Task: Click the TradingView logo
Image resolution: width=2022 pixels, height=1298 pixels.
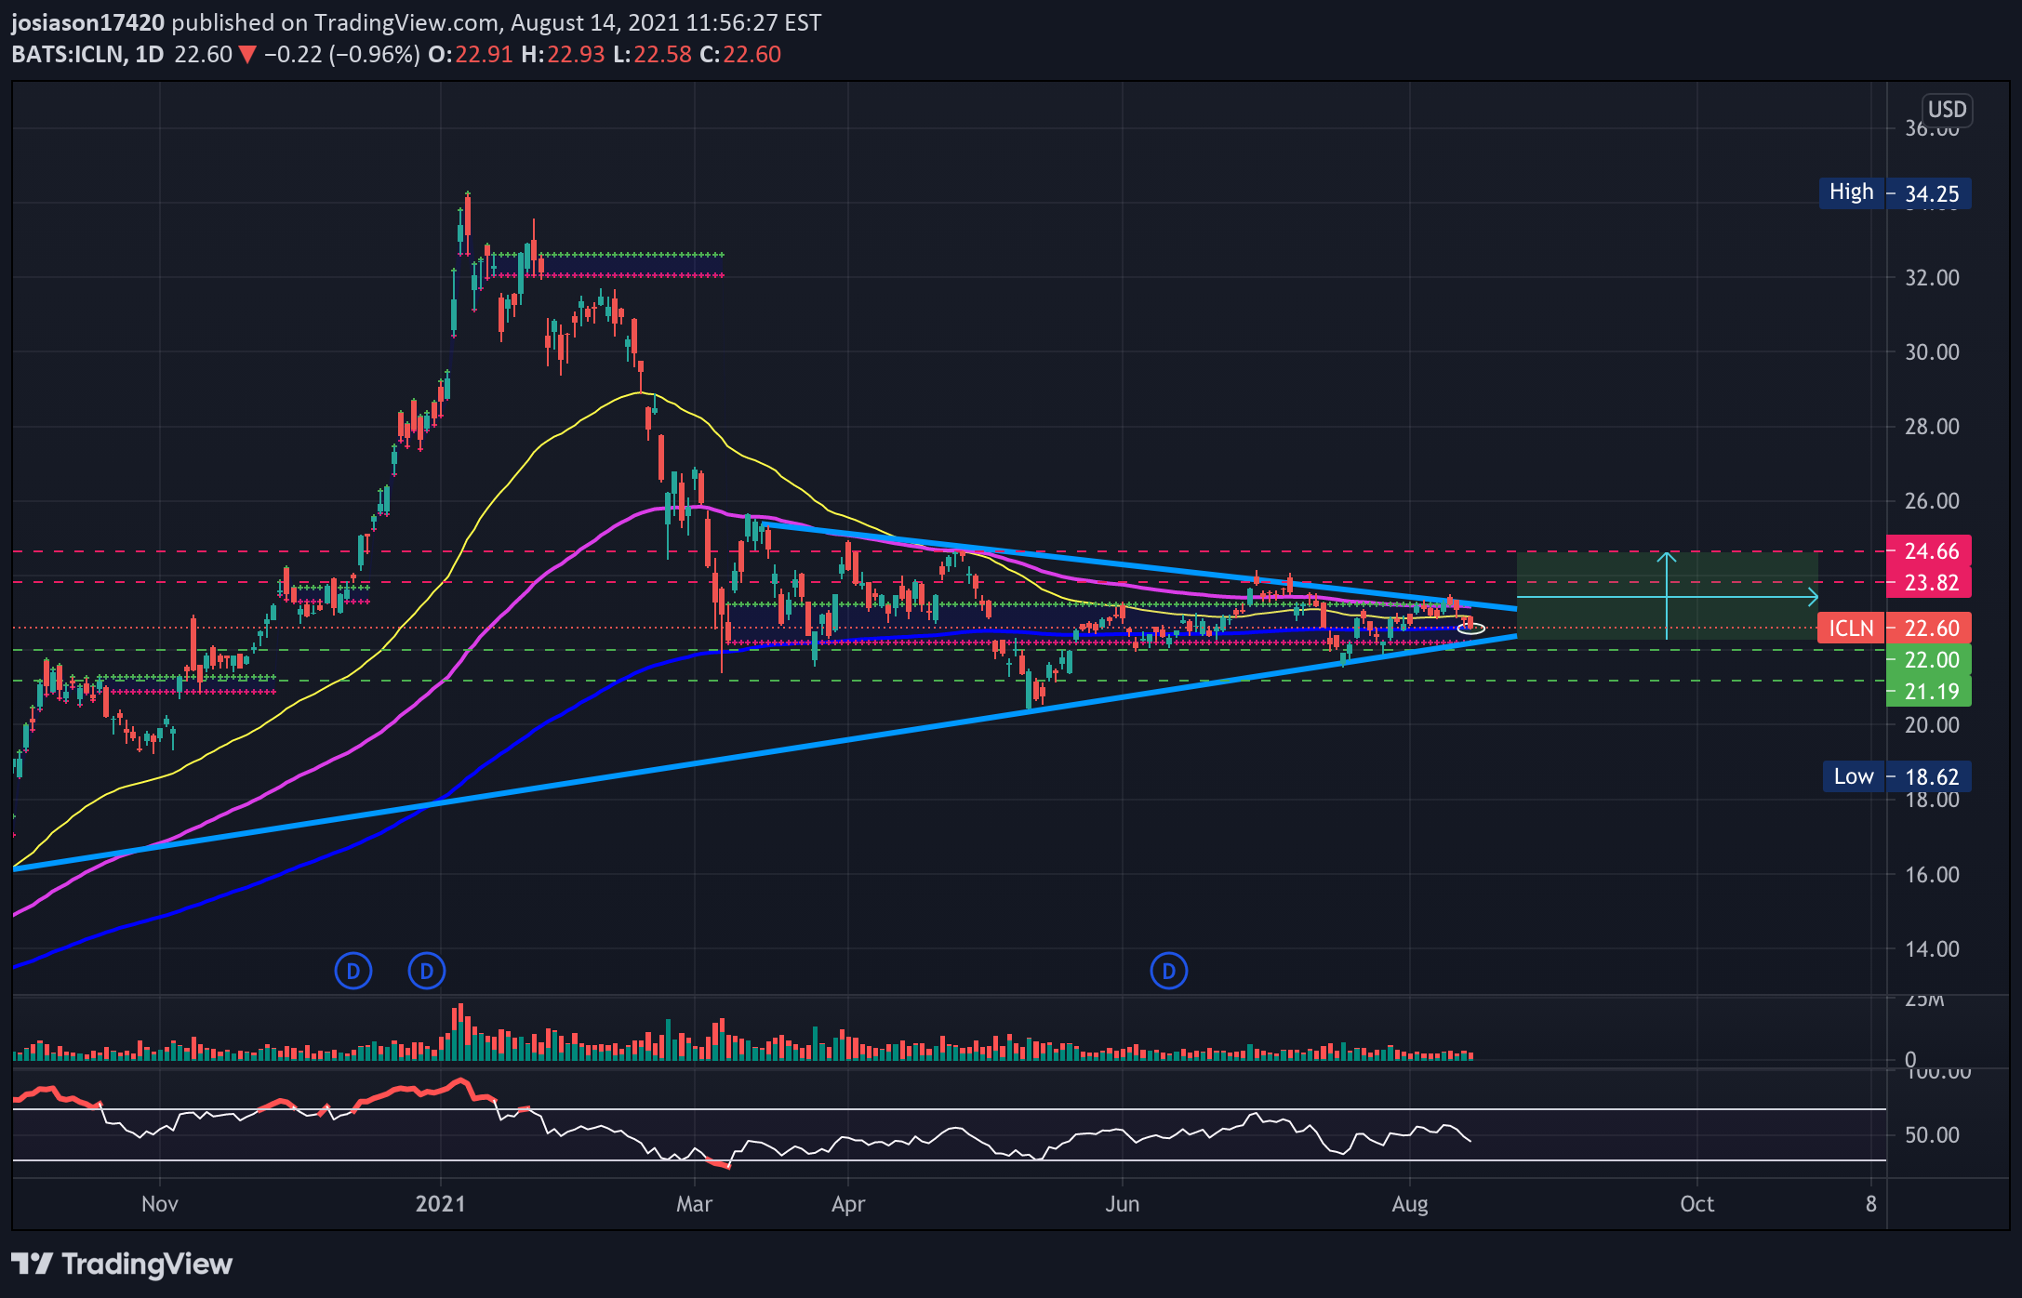Action: 122,1265
